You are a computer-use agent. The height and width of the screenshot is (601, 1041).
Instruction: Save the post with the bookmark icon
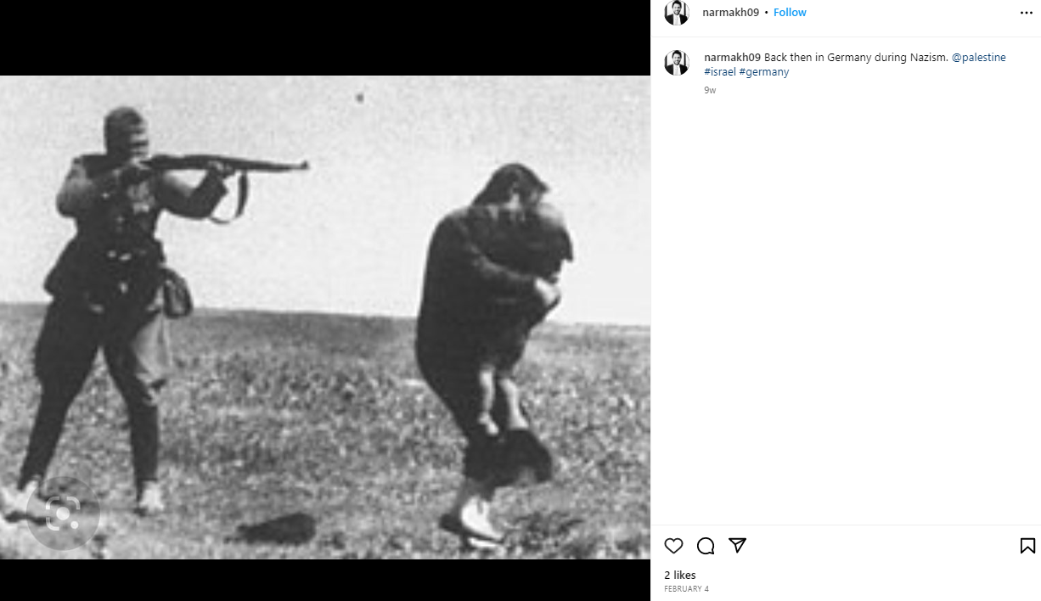point(1027,546)
